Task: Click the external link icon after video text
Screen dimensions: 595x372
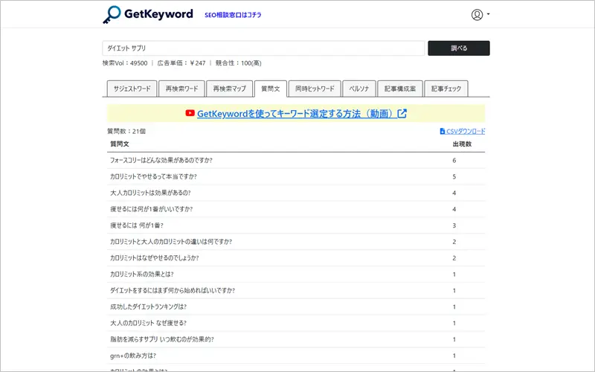Action: pyautogui.click(x=402, y=114)
